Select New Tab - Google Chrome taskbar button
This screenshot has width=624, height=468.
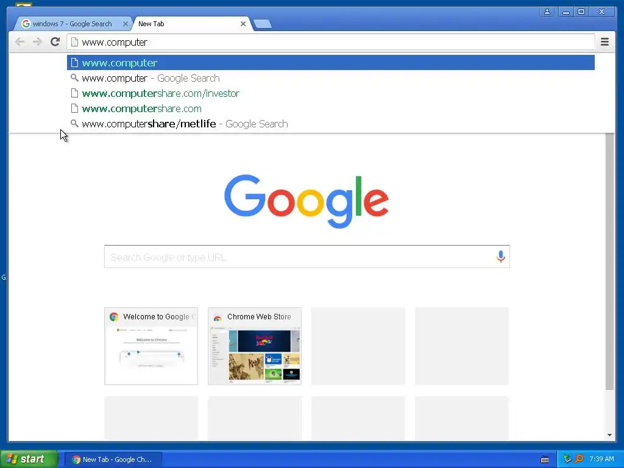pyautogui.click(x=113, y=459)
